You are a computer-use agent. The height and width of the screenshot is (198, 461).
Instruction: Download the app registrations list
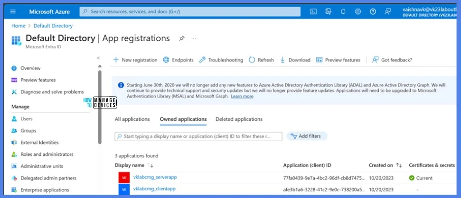coord(295,60)
